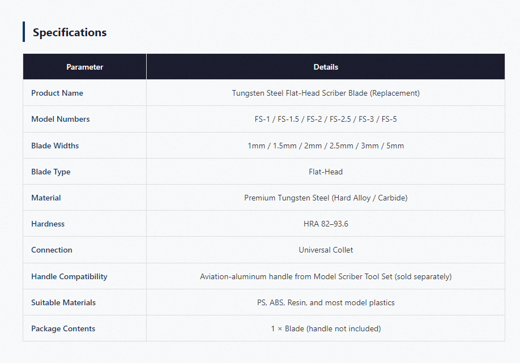Screen dimensions: 520x363
Task: Click the Hardness row label
Action: [48, 224]
